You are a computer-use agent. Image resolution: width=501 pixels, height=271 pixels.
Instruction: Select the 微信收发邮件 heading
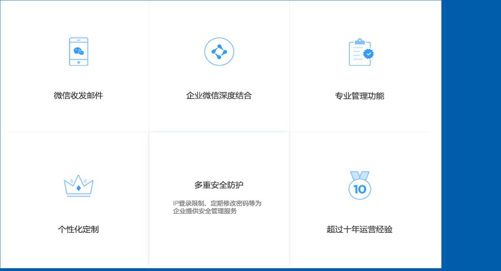click(78, 96)
